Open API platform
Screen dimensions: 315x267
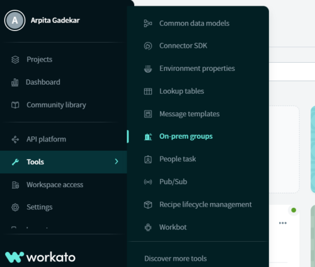pyautogui.click(x=46, y=139)
